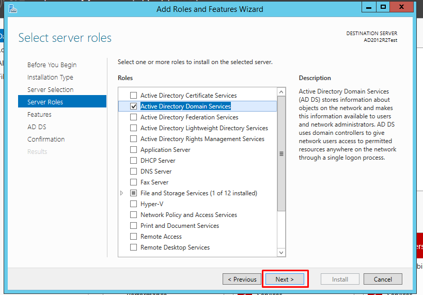Screen dimensions: 423x295
Task: Enable the DHCP Server role
Action: point(133,160)
